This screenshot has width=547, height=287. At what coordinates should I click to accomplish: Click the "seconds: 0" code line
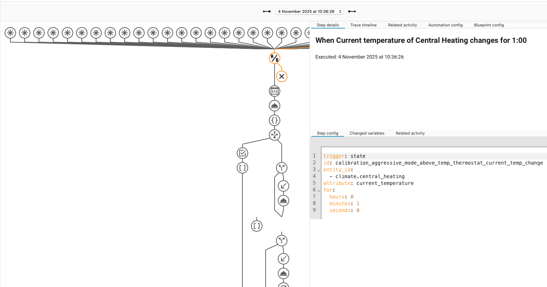tap(345, 210)
